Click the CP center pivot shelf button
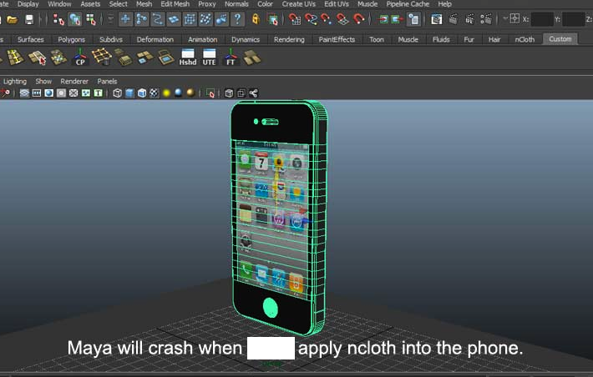This screenshot has width=593, height=377. (80, 57)
